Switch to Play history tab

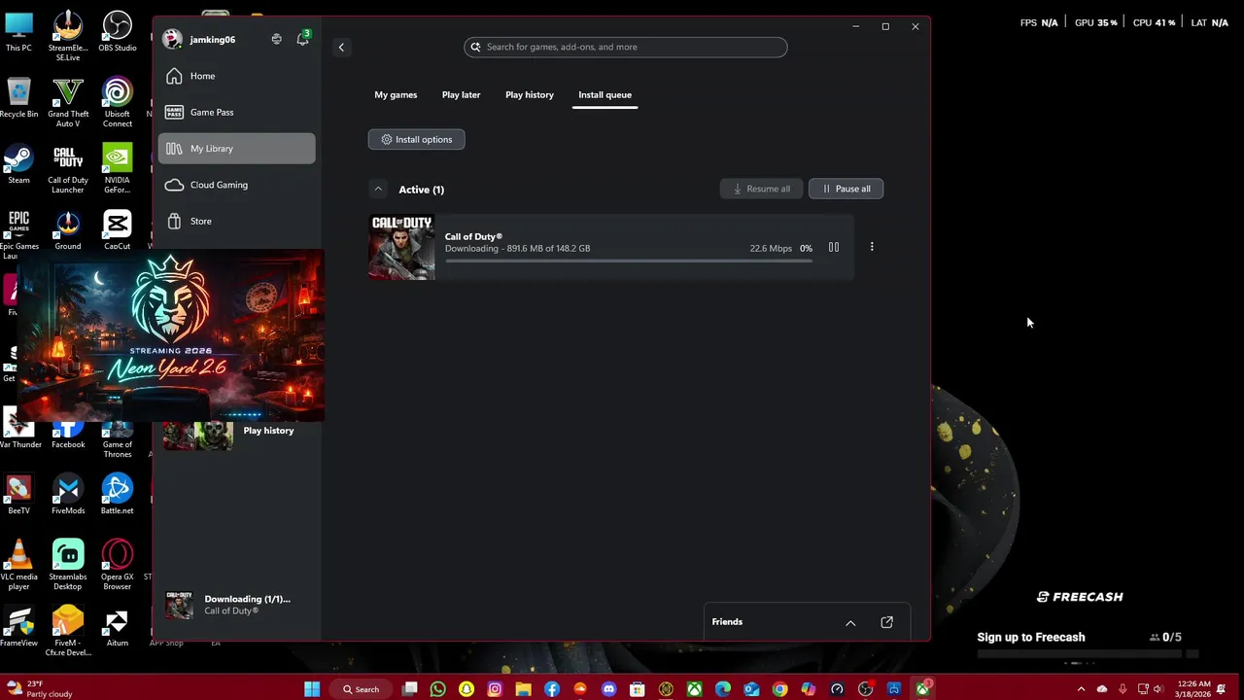click(530, 94)
